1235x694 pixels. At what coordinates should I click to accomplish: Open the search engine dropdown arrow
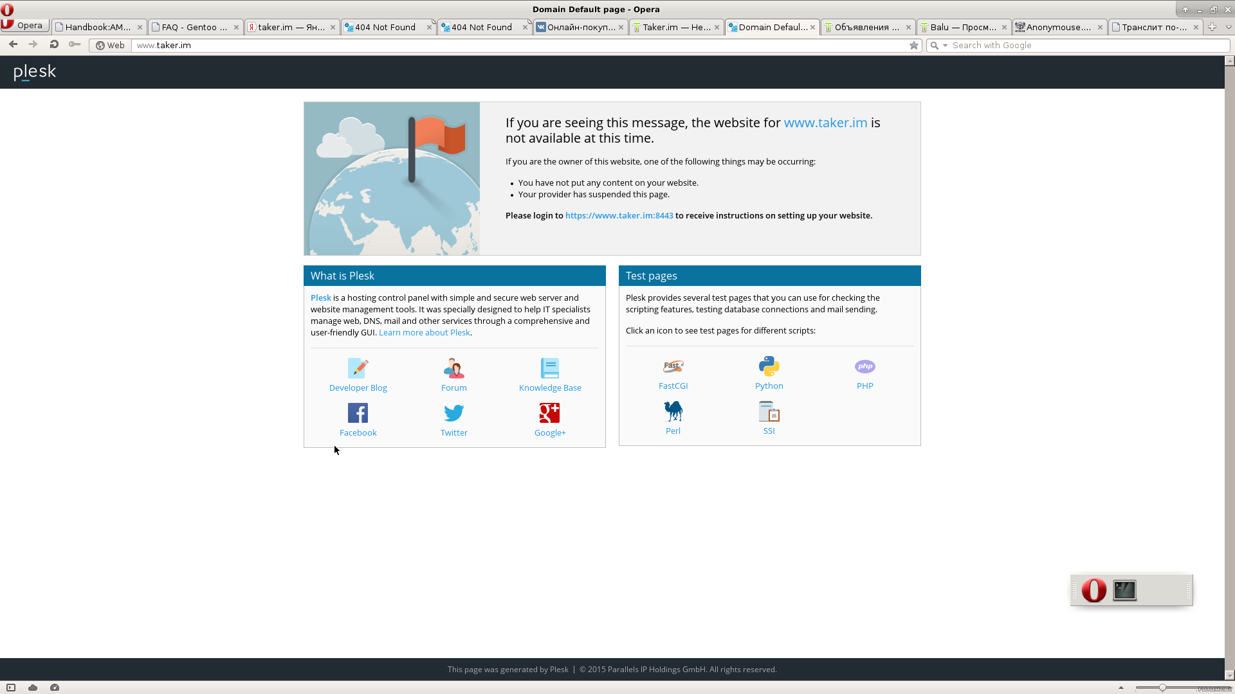click(x=945, y=46)
